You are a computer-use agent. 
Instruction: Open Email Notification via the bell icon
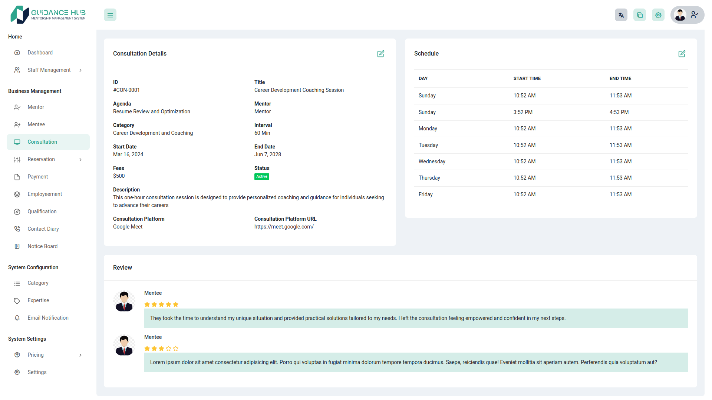pyautogui.click(x=17, y=318)
